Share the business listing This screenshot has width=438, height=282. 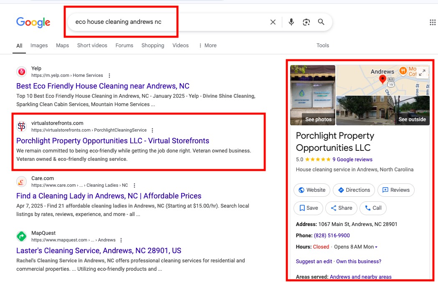pos(342,208)
